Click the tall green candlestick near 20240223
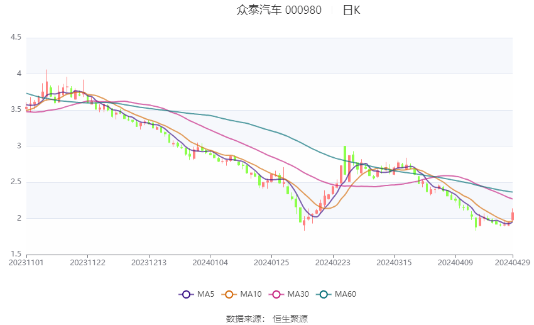Screen dimensions: 534x325 point(345,160)
